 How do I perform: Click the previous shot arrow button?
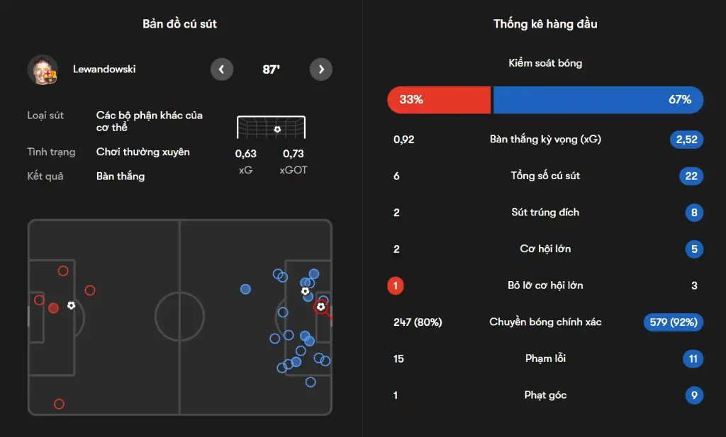222,69
